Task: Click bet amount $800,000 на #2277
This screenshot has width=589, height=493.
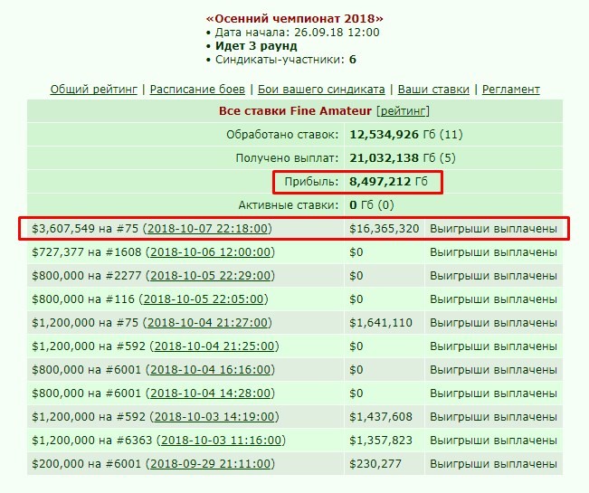Action: click(86, 276)
